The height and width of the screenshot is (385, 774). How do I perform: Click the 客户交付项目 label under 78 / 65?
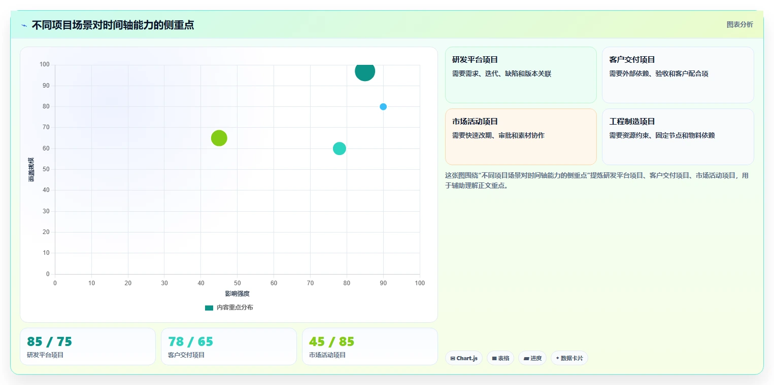pos(186,355)
